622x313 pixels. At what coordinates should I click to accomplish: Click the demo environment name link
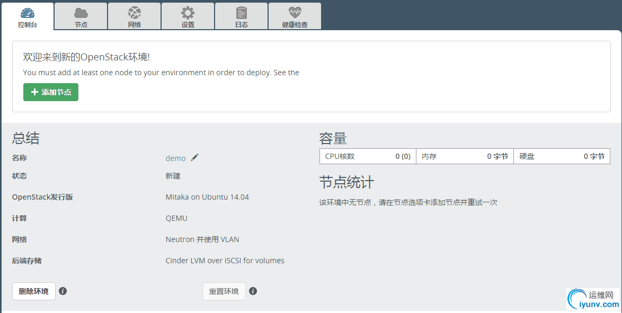(x=175, y=158)
